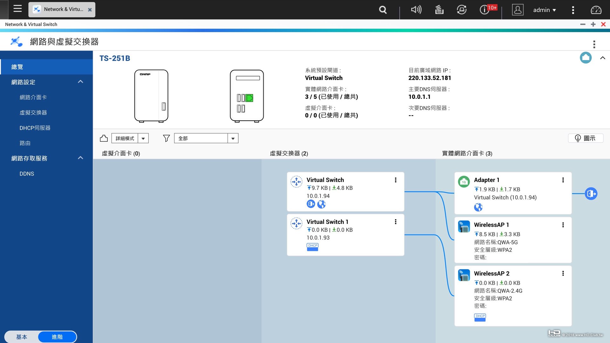610x343 pixels.
Task: Click the Virtual Switch 1 routing icon
Action: [296, 224]
